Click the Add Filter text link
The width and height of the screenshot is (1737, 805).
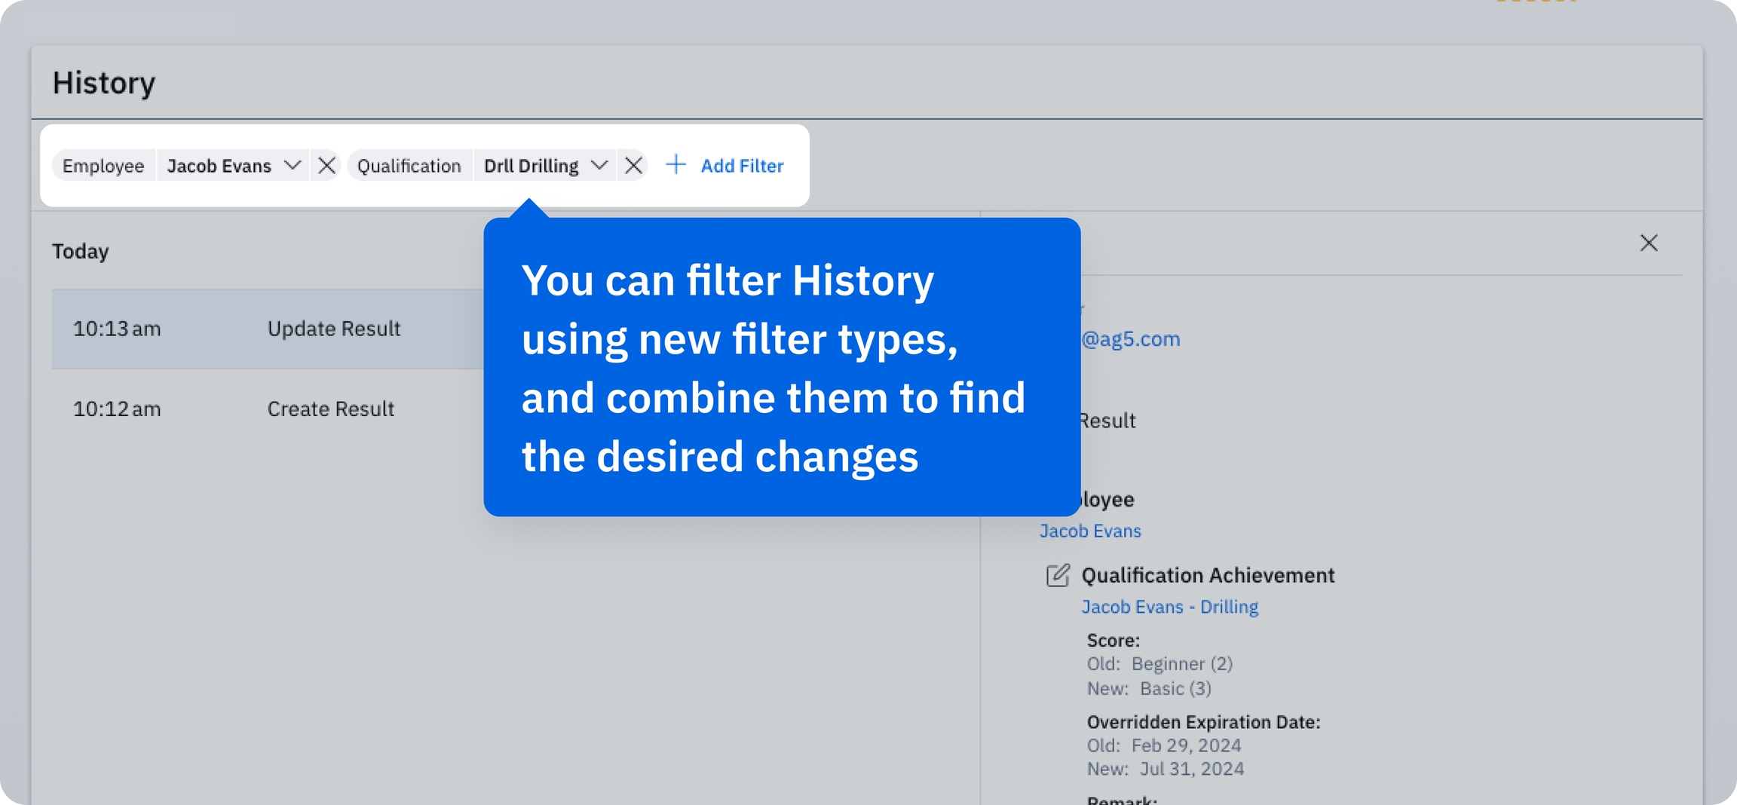pos(742,166)
